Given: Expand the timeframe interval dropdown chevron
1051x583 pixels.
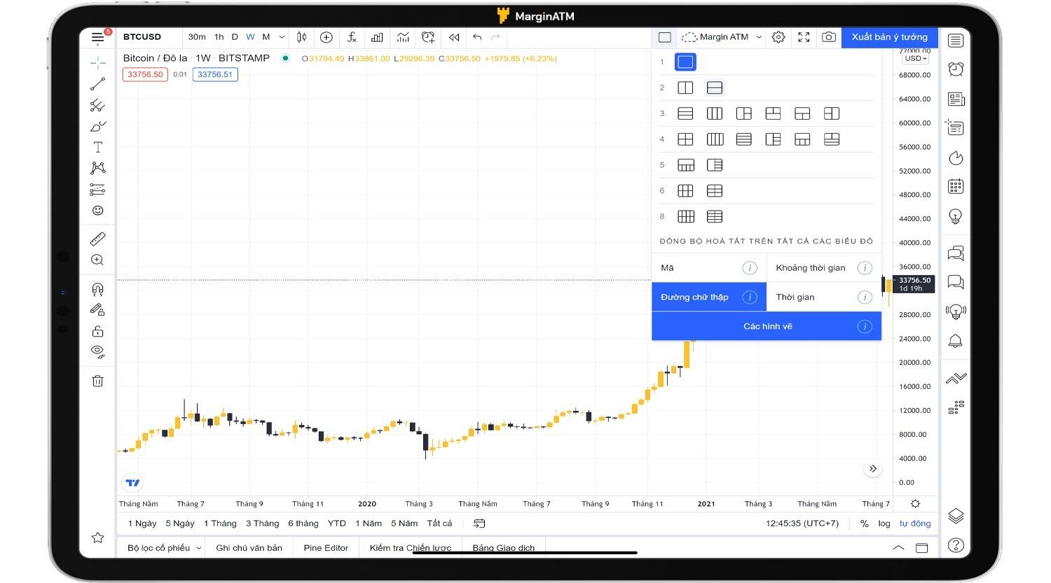Looking at the screenshot, I should (282, 37).
